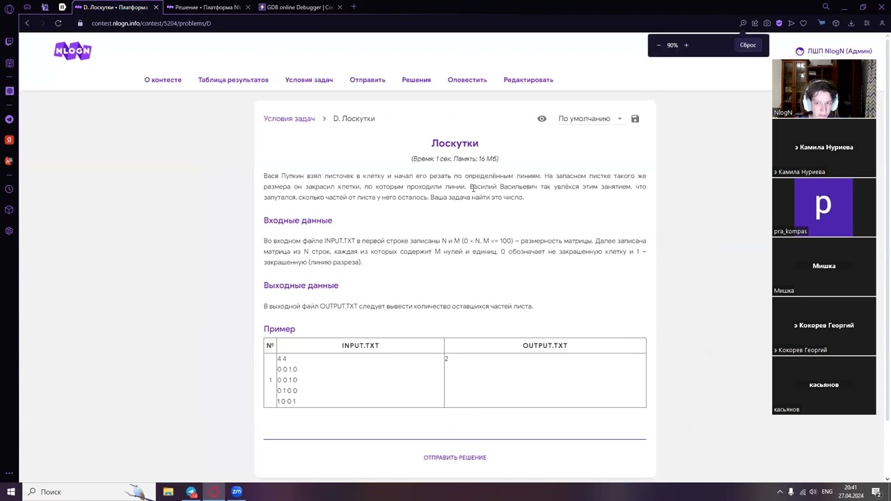Toggle the eye visibility icon on problem header
Image resolution: width=891 pixels, height=501 pixels.
coord(542,119)
